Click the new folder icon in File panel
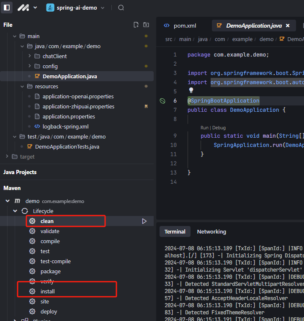This screenshot has height=321, width=304. [146, 25]
